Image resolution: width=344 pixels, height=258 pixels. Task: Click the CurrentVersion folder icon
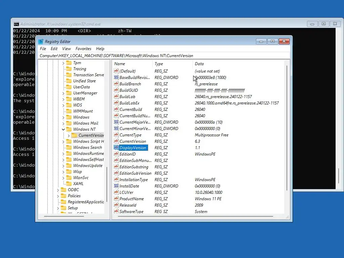74,135
